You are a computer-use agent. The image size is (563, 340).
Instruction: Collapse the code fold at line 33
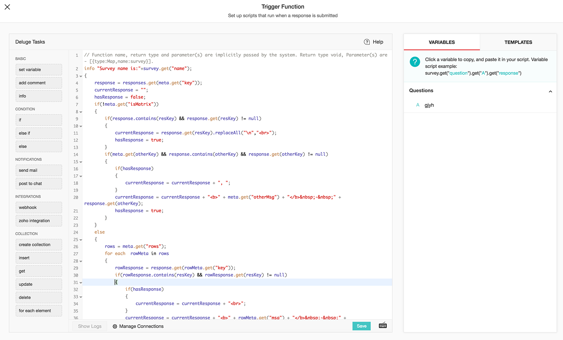click(81, 297)
